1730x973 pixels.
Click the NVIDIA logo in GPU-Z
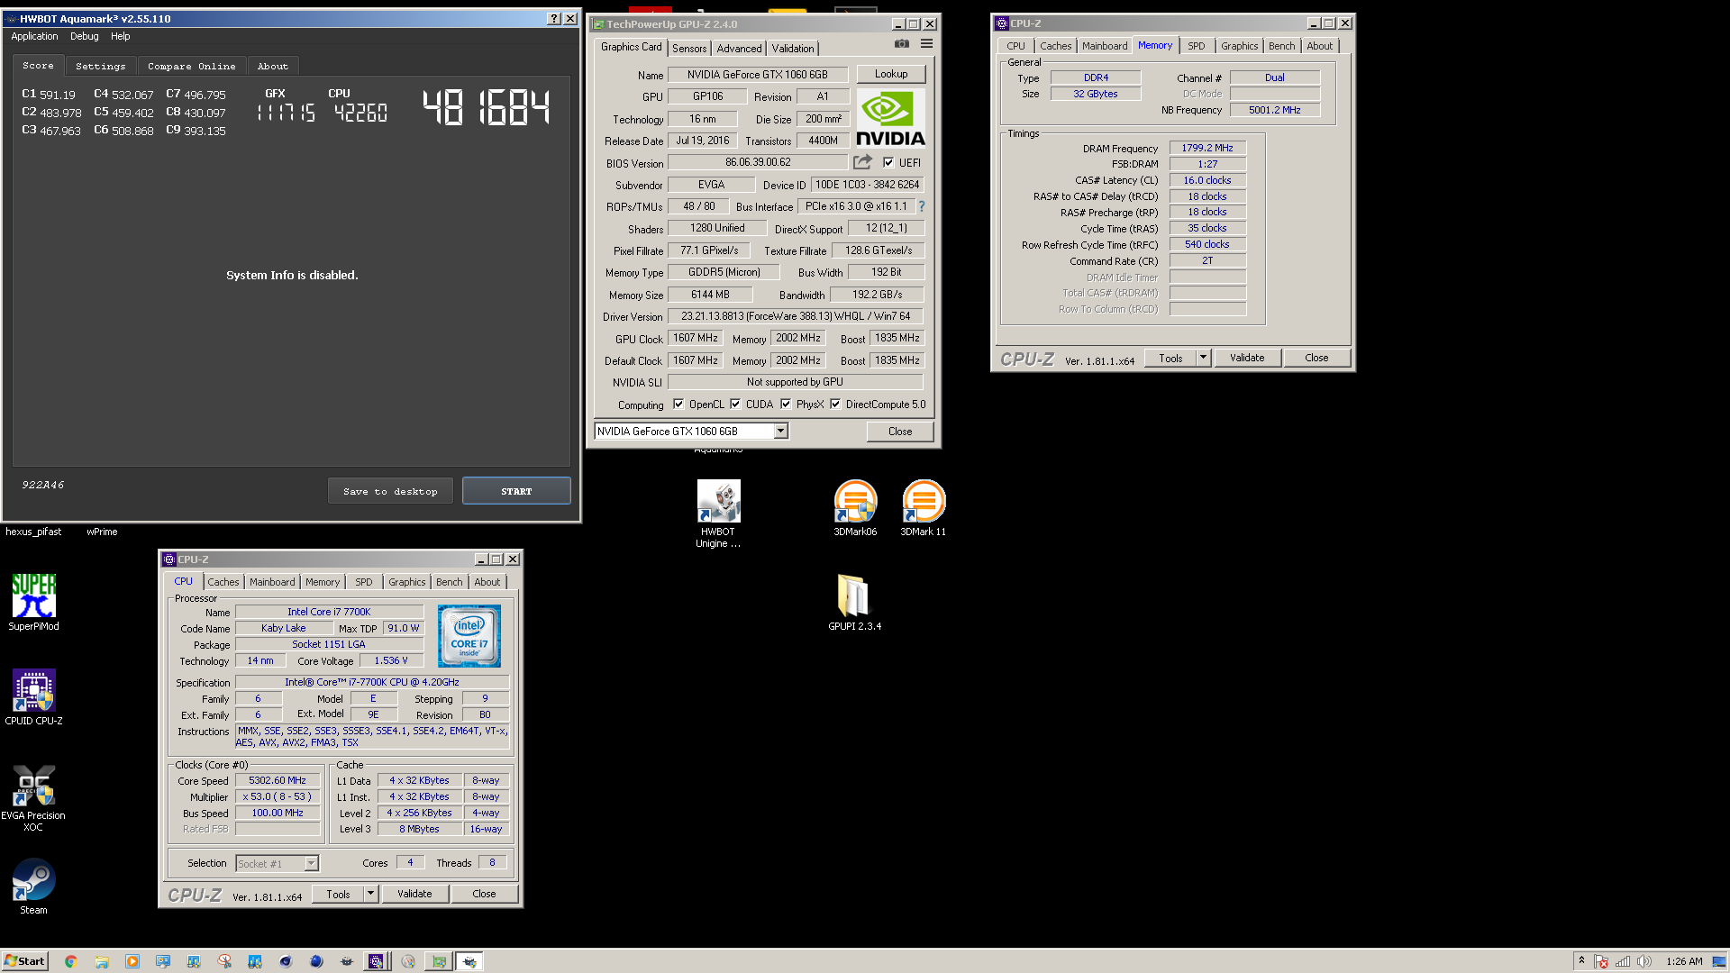(x=890, y=118)
